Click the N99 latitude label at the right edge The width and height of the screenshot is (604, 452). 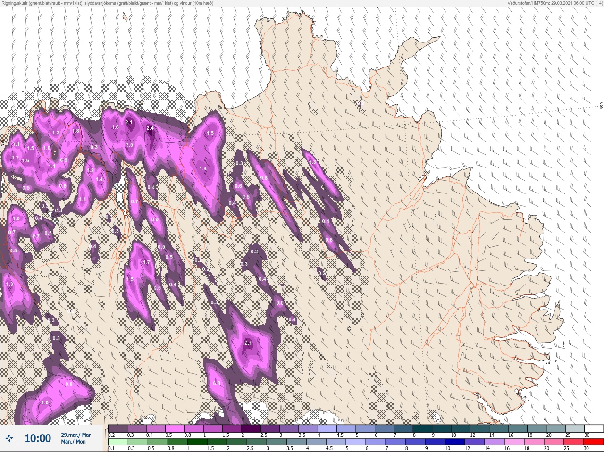pyautogui.click(x=601, y=106)
